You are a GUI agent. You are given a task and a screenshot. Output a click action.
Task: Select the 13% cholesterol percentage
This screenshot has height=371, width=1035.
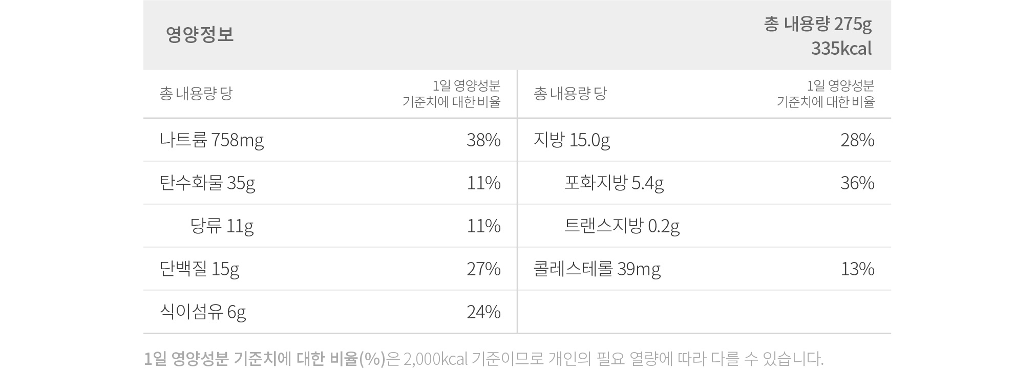(857, 269)
